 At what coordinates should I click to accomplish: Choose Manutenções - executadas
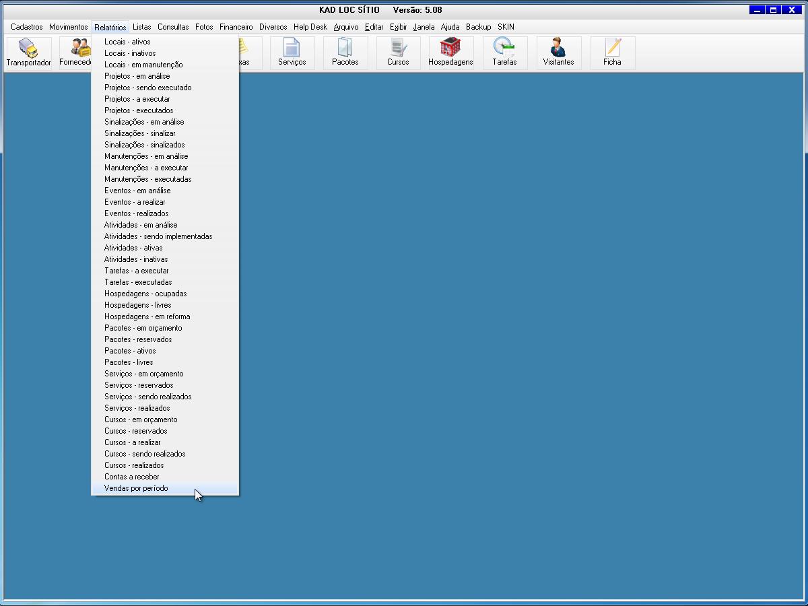tap(165, 179)
